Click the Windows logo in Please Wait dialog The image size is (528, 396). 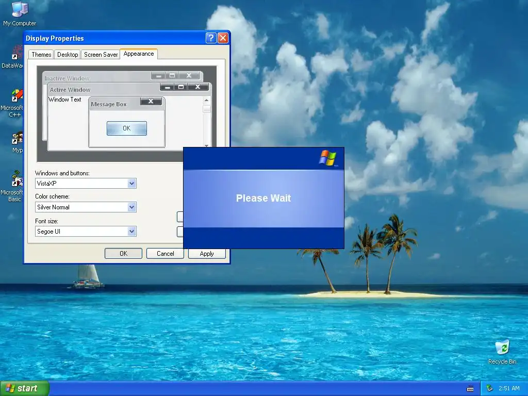[x=327, y=158]
